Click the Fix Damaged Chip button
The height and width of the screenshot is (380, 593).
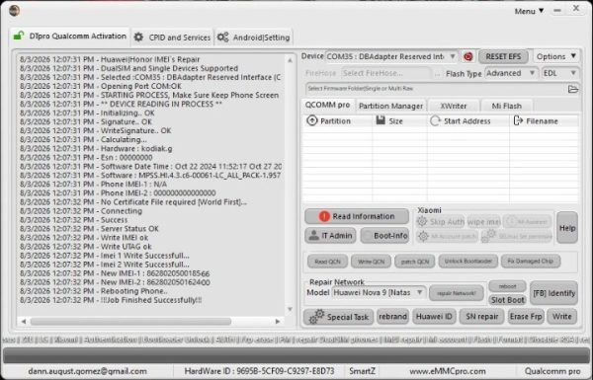[531, 261]
